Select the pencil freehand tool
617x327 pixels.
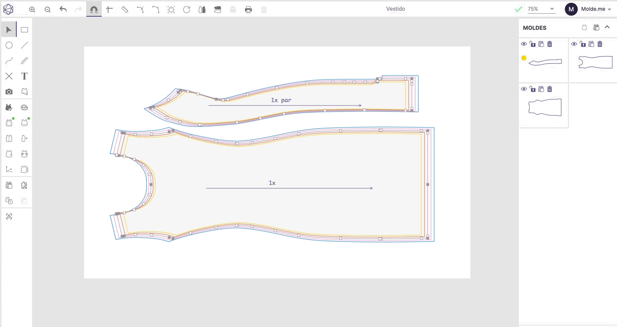pos(24,61)
